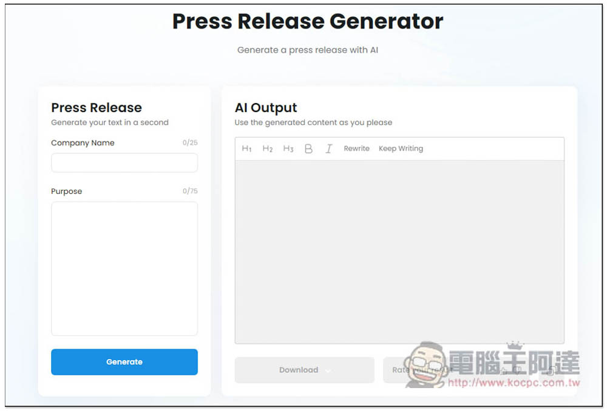The width and height of the screenshot is (607, 411).
Task: Click Keep Writing in editor toolbar
Action: pyautogui.click(x=401, y=149)
